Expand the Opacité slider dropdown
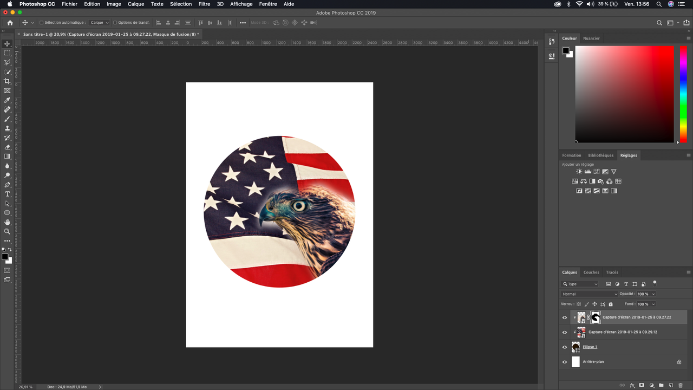Screen dimensions: 693x390 (x=653, y=294)
